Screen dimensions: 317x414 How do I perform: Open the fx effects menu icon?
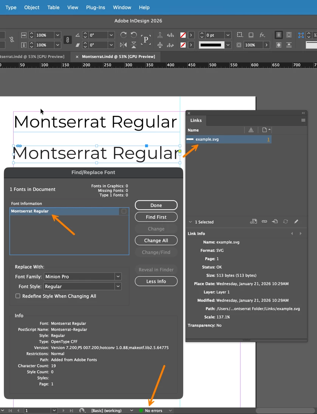[262, 35]
